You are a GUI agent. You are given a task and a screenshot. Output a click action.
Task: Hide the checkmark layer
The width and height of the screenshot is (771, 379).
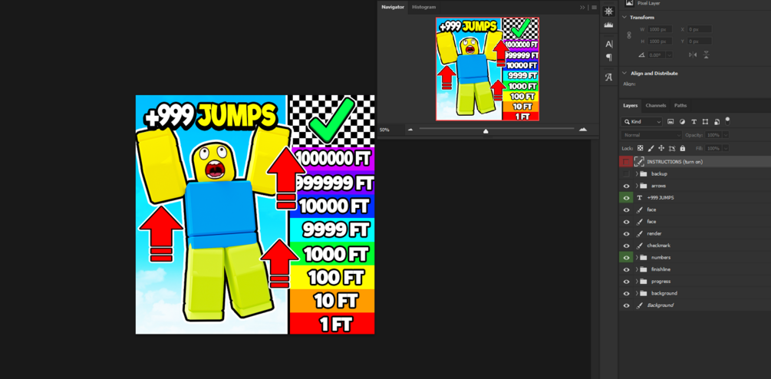626,246
